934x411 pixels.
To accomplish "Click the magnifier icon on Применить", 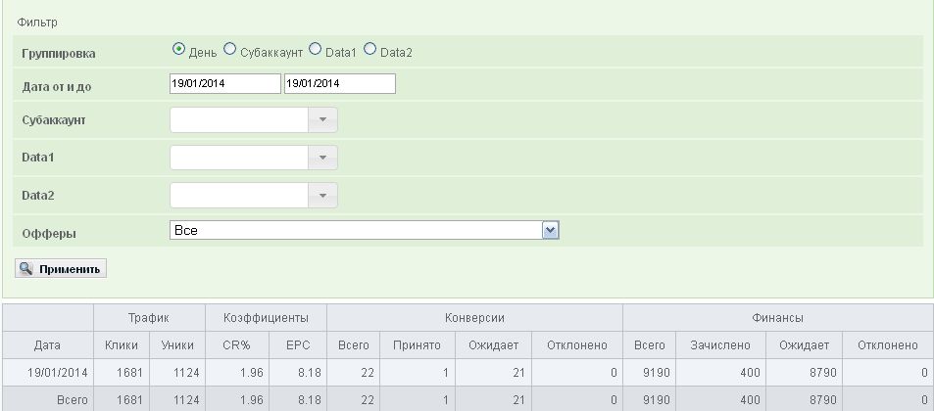I will [x=26, y=268].
